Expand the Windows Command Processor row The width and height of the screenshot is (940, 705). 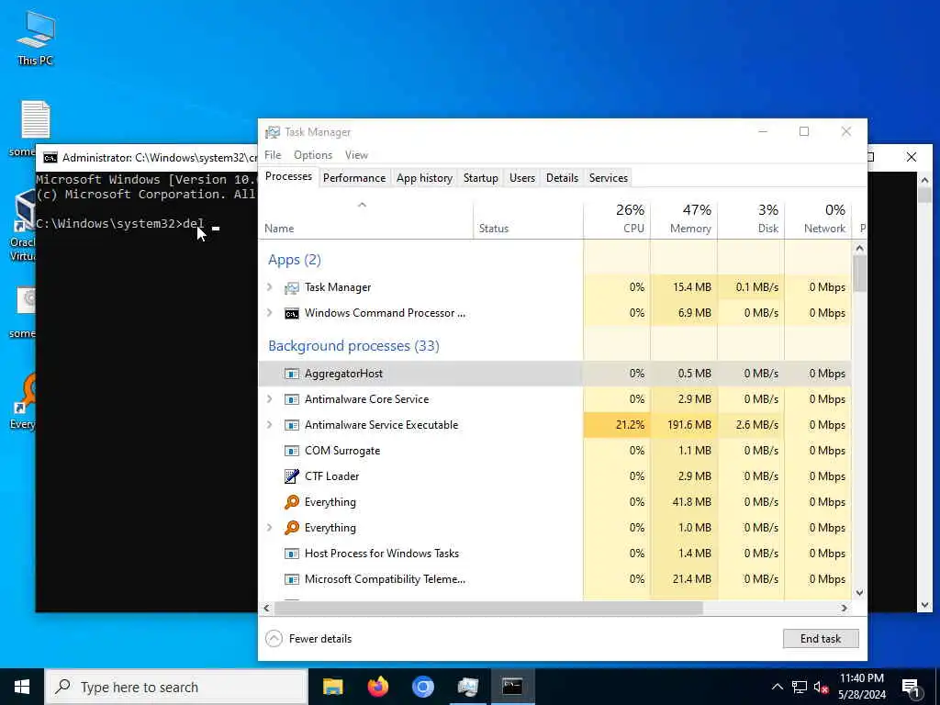[x=270, y=313]
